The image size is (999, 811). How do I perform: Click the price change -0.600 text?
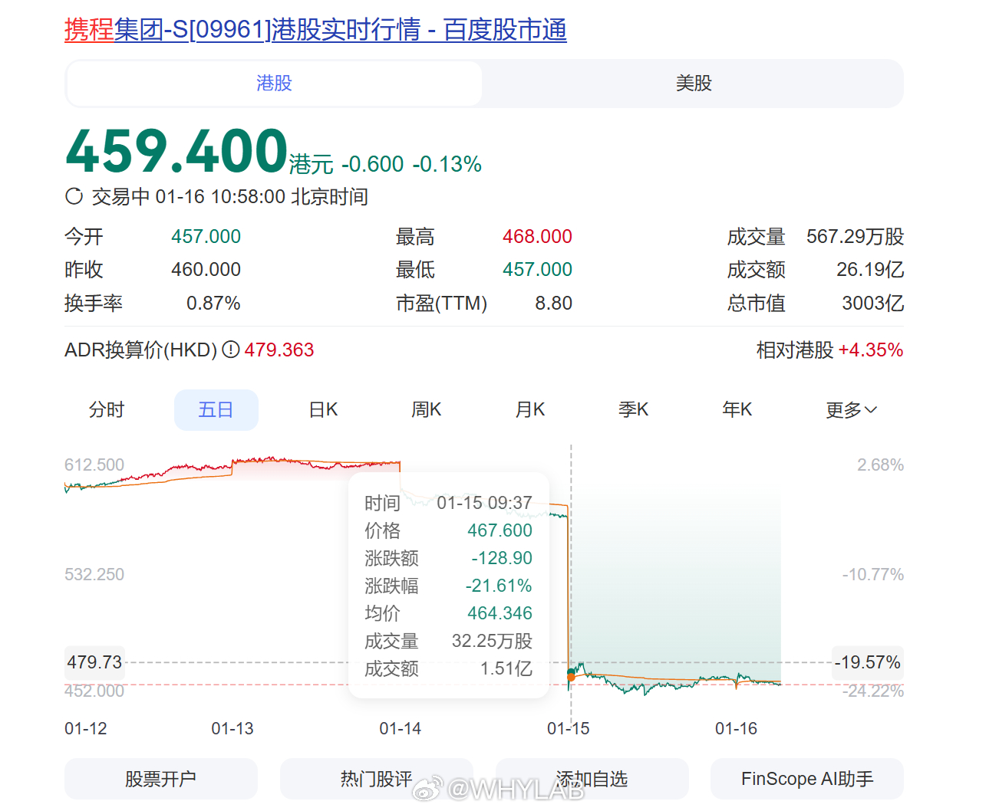click(x=372, y=164)
